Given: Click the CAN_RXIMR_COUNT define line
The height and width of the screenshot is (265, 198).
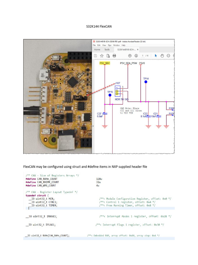Looking at the screenshot, I should tap(63, 182).
